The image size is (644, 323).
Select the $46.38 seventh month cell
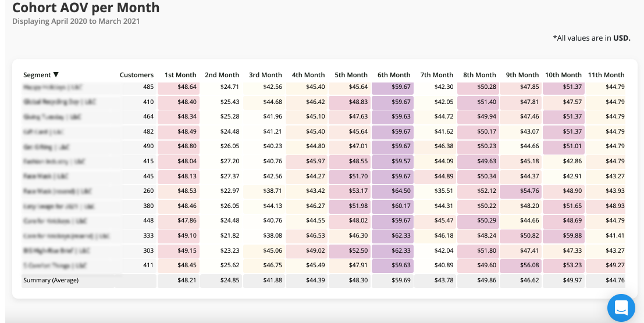[435, 146]
